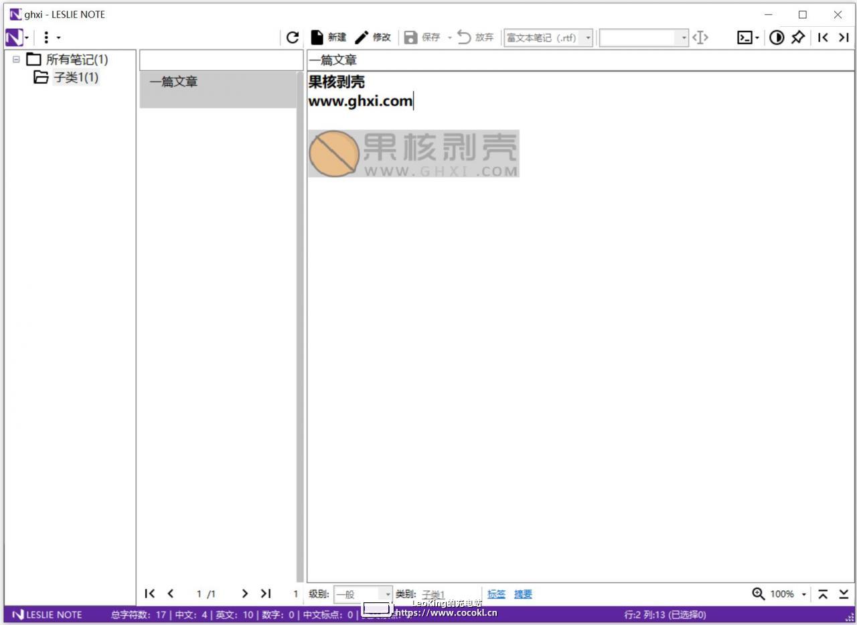The image size is (857, 625).
Task: Click the 总字符数: 17 status entry
Action: tap(139, 615)
